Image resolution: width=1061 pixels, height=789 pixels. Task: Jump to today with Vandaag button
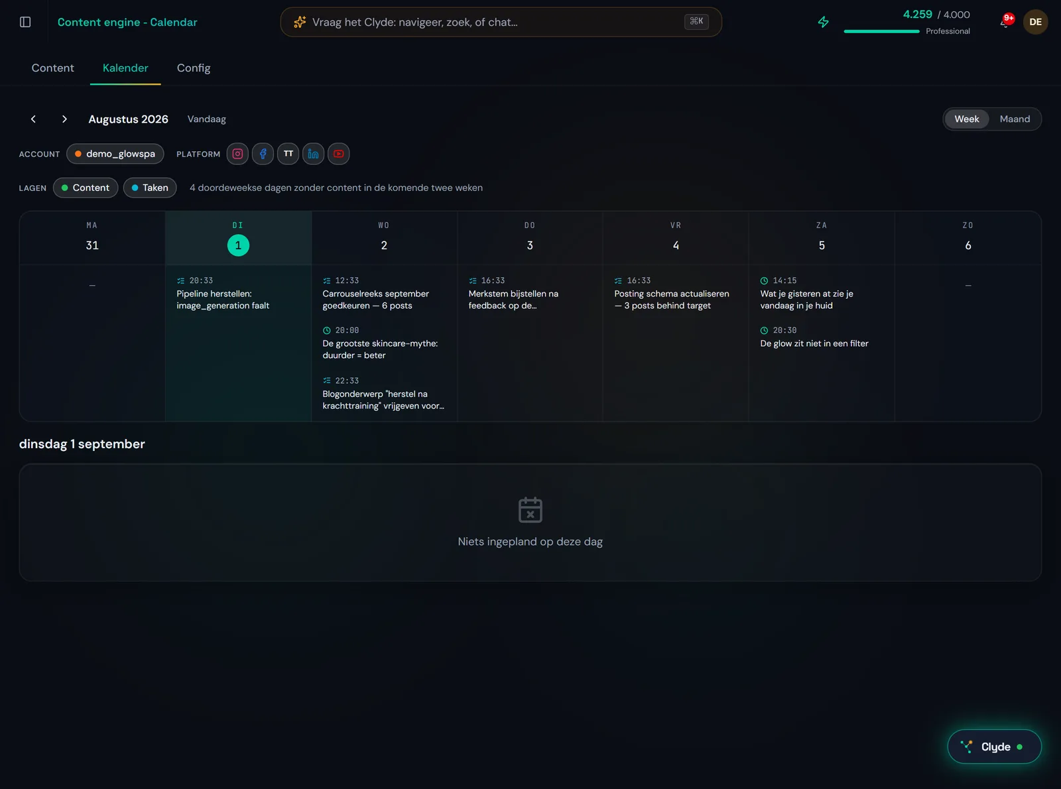(x=207, y=119)
